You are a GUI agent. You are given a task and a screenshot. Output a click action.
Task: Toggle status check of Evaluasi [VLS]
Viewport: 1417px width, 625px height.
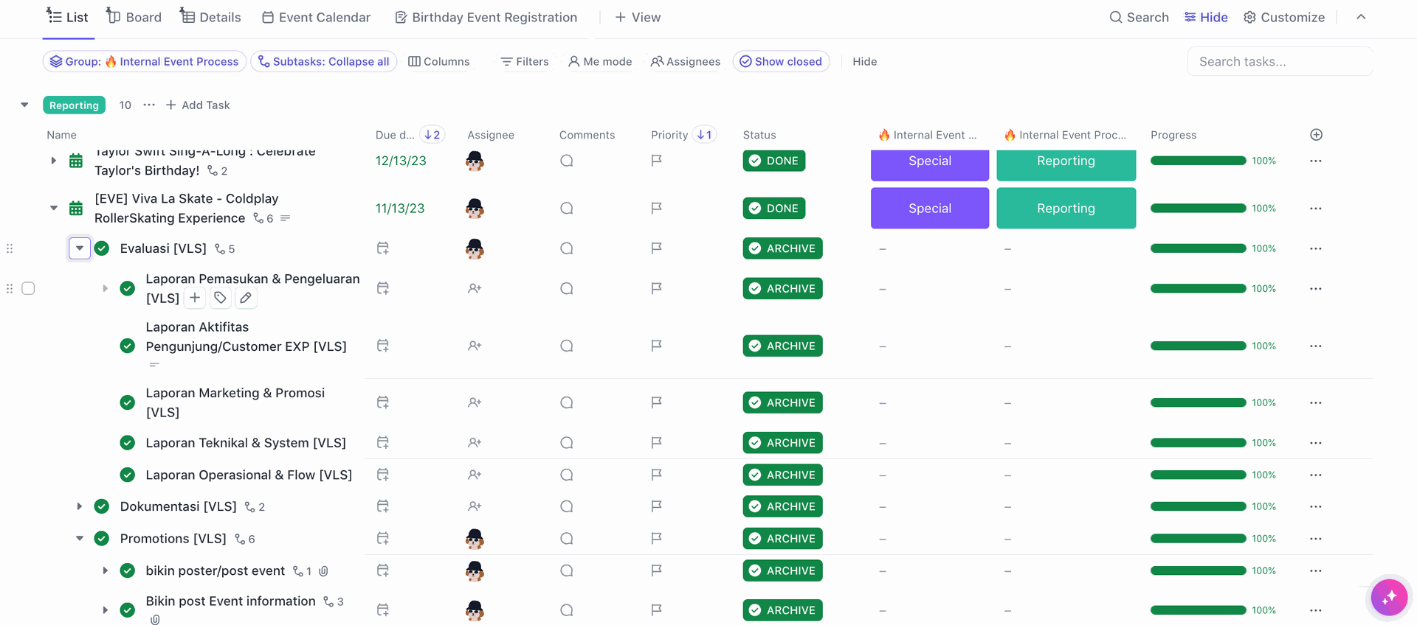pyautogui.click(x=102, y=248)
